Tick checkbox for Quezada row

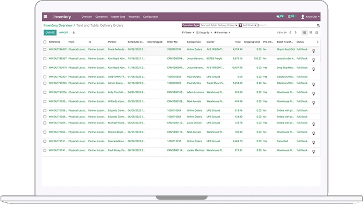click(x=45, y=141)
